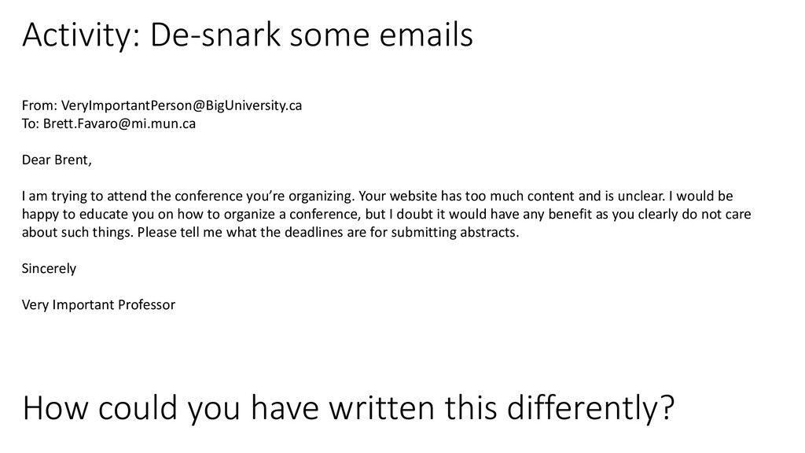Click the signature 'Very Important Professor'
This screenshot has height=453, width=805.
click(x=98, y=305)
